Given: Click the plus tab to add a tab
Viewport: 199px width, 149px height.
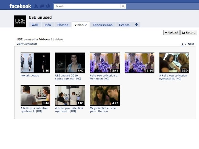Looking at the screenshot, I should tap(137, 25).
